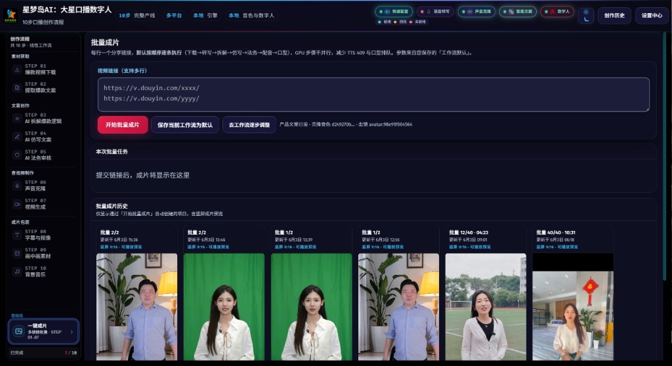
Task: Open the 创作历史 page
Action: click(614, 16)
